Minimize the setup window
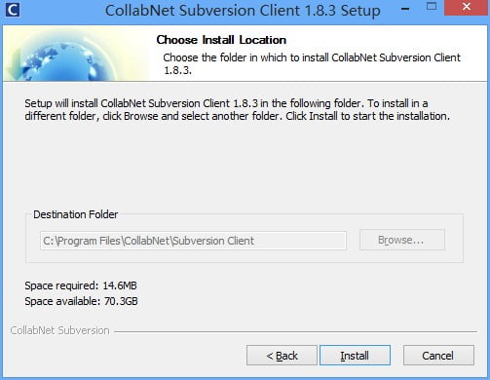 tap(405, 9)
